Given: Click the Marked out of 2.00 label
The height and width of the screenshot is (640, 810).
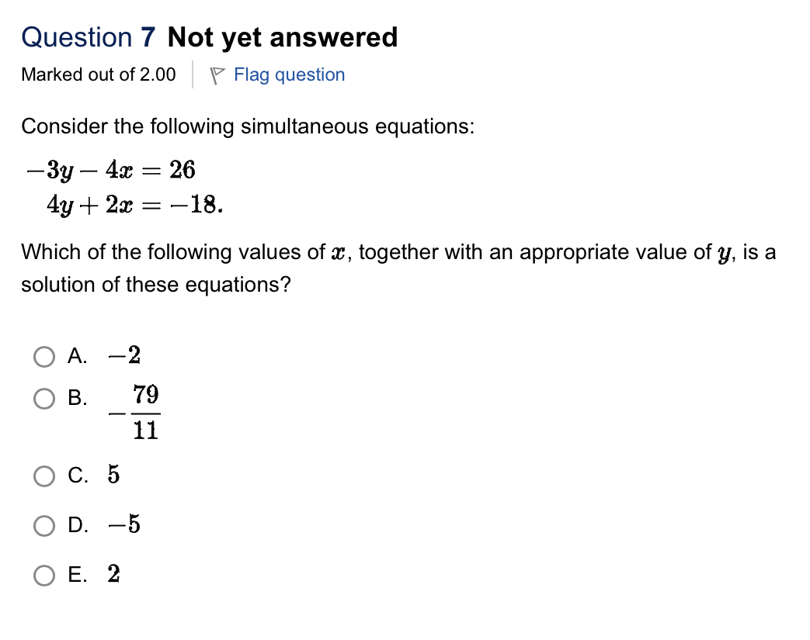Looking at the screenshot, I should click(98, 74).
